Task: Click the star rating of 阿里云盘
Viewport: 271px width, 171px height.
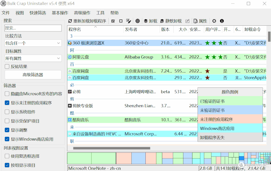Action: [214, 57]
